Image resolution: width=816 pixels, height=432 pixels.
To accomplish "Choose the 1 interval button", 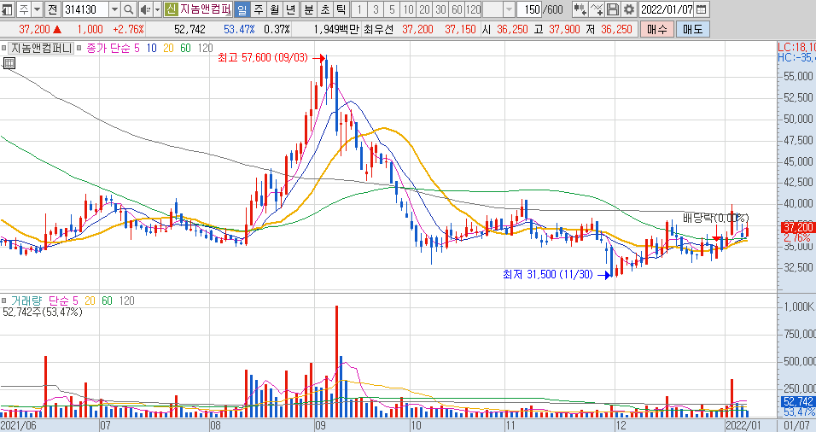I will [359, 9].
